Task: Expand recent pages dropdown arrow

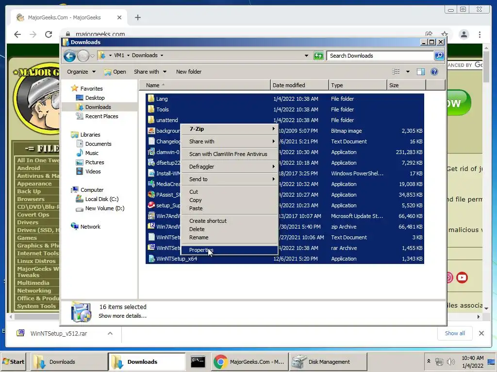Action: [x=92, y=56]
